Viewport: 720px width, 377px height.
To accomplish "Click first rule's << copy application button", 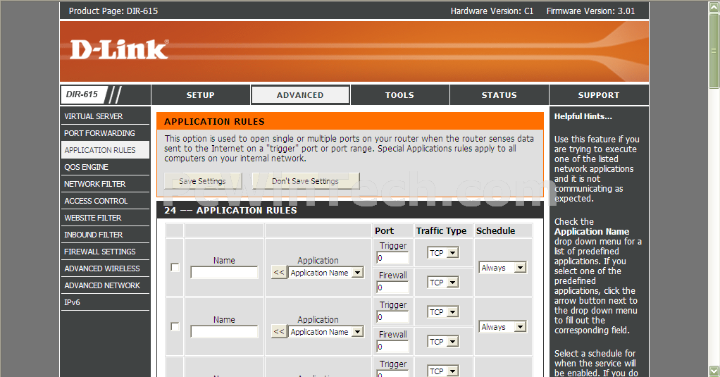I will click(279, 272).
